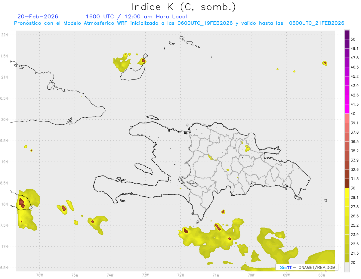This screenshot has height=279, width=361.
Task: Click the '71W' longitude axis label
Action: pos(216,275)
